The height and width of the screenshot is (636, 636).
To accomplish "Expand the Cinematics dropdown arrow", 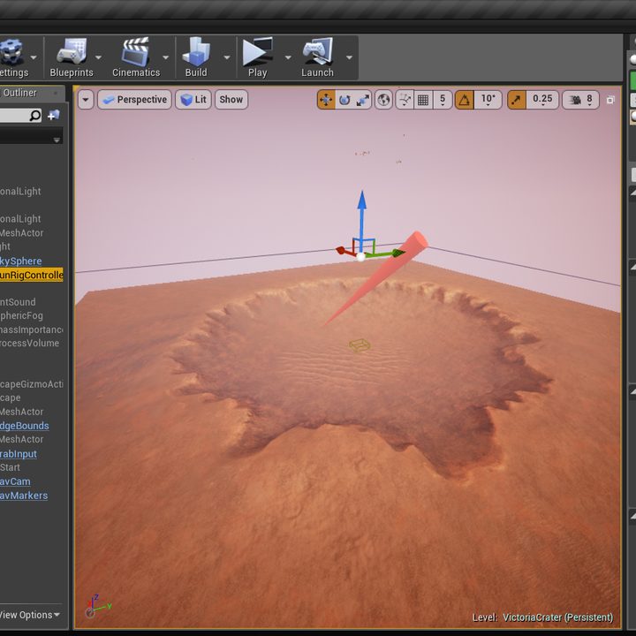I will pyautogui.click(x=165, y=57).
